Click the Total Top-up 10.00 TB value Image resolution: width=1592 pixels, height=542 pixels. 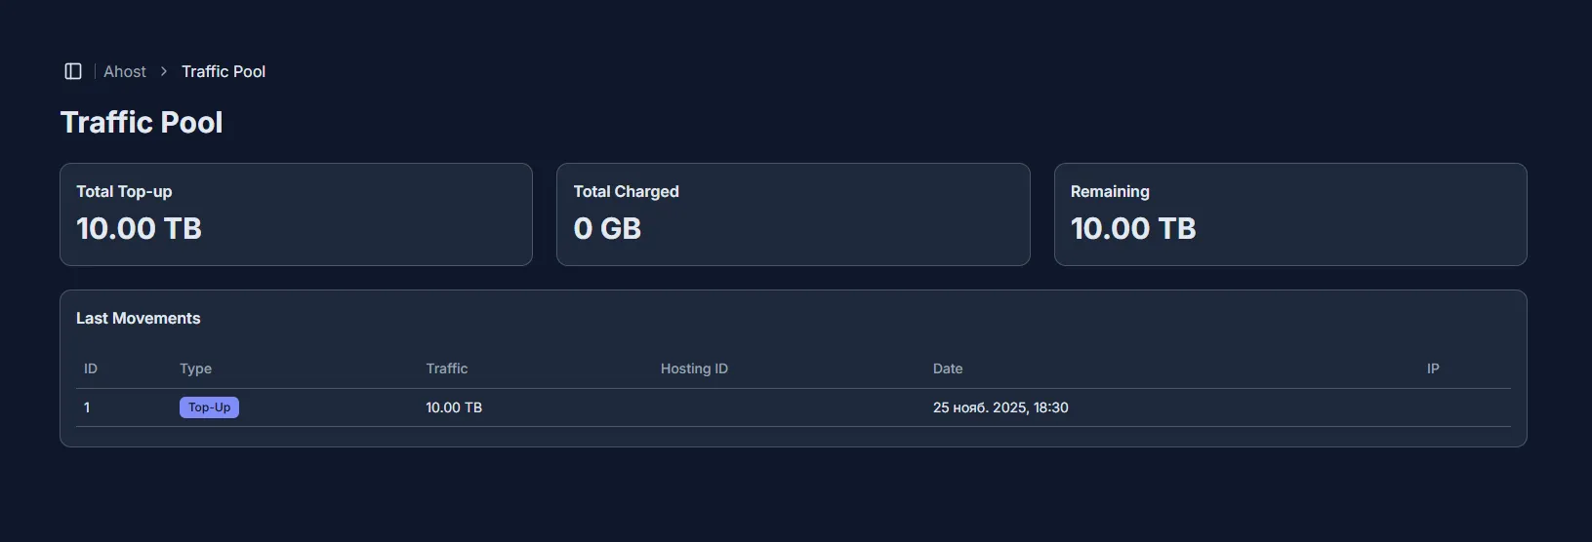pos(139,228)
